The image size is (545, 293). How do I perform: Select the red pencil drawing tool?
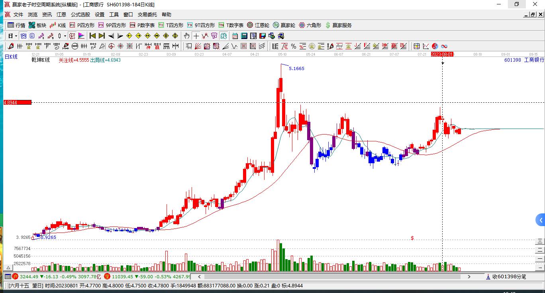[11, 46]
